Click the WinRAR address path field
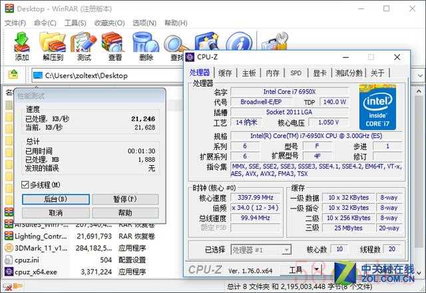426x293 pixels. coord(108,75)
